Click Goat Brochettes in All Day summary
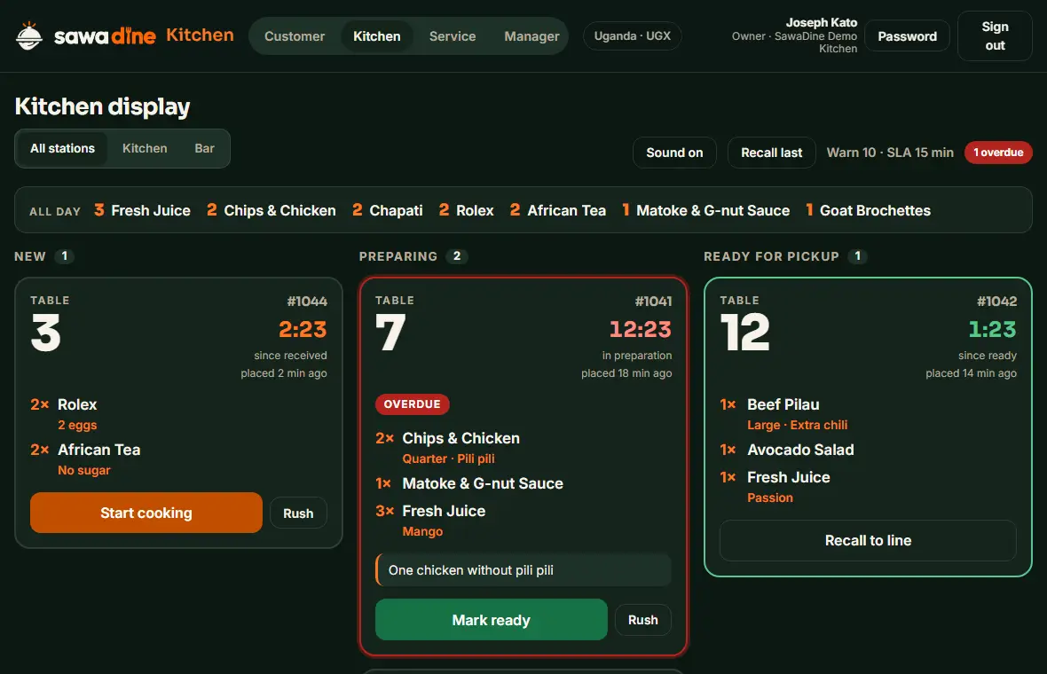The image size is (1047, 674). click(868, 210)
